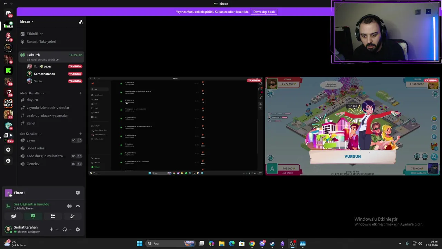Viewport: 442px width, 249px height.
Task: Open File Explorer from taskbar
Action: click(x=222, y=243)
